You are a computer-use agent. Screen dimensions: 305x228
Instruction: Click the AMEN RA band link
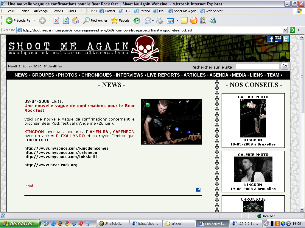click(99, 132)
